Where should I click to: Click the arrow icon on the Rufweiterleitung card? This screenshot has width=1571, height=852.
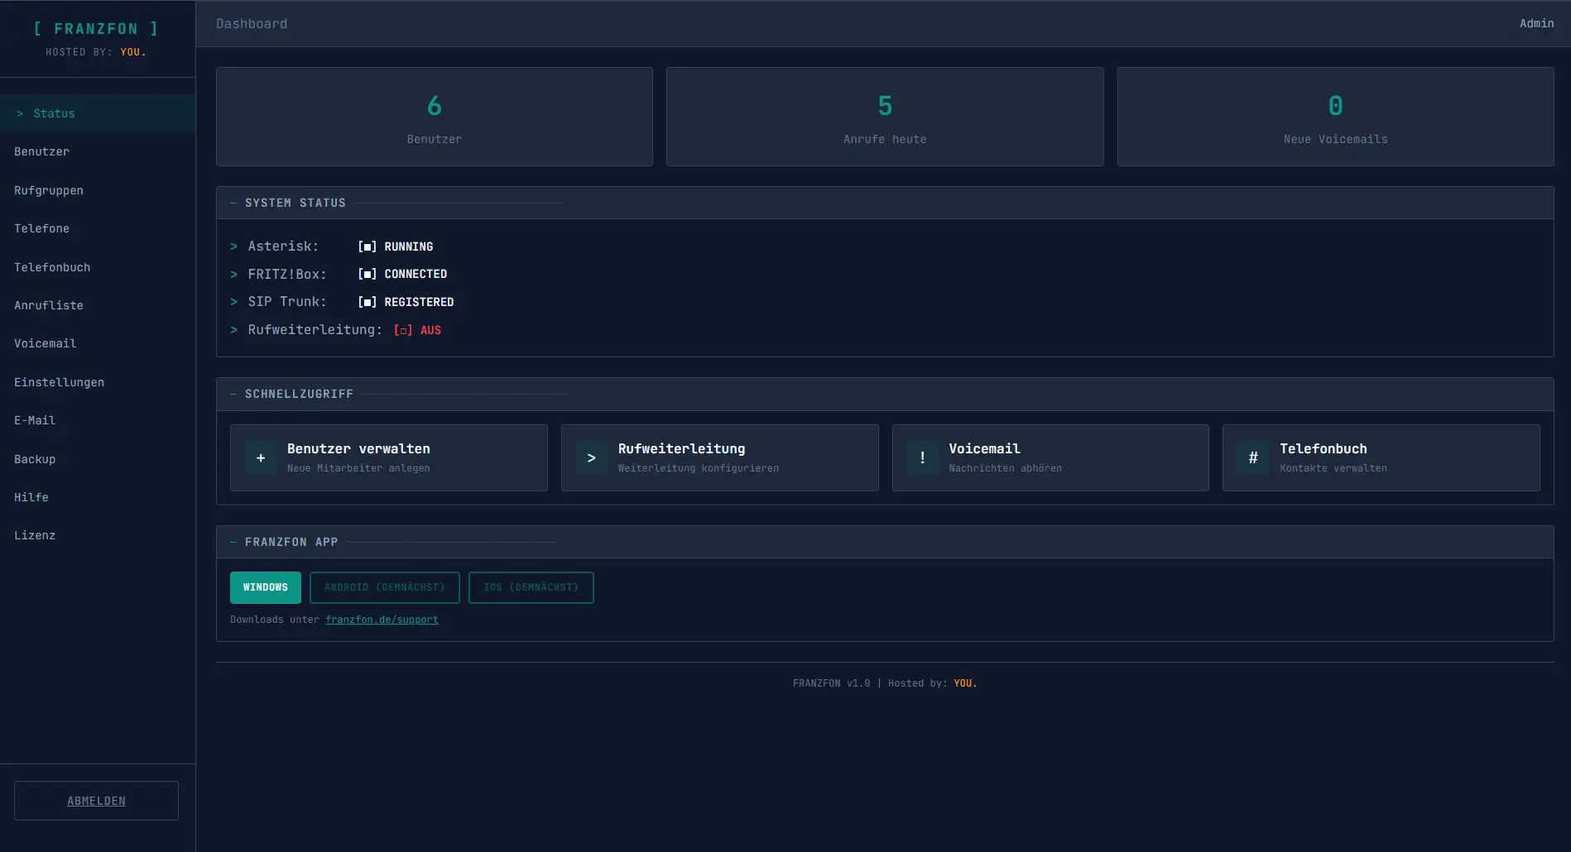point(591,457)
